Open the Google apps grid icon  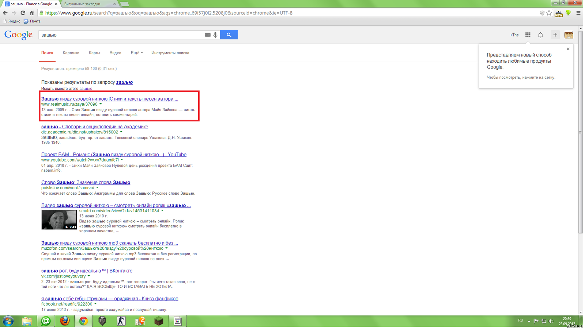pyautogui.click(x=528, y=35)
